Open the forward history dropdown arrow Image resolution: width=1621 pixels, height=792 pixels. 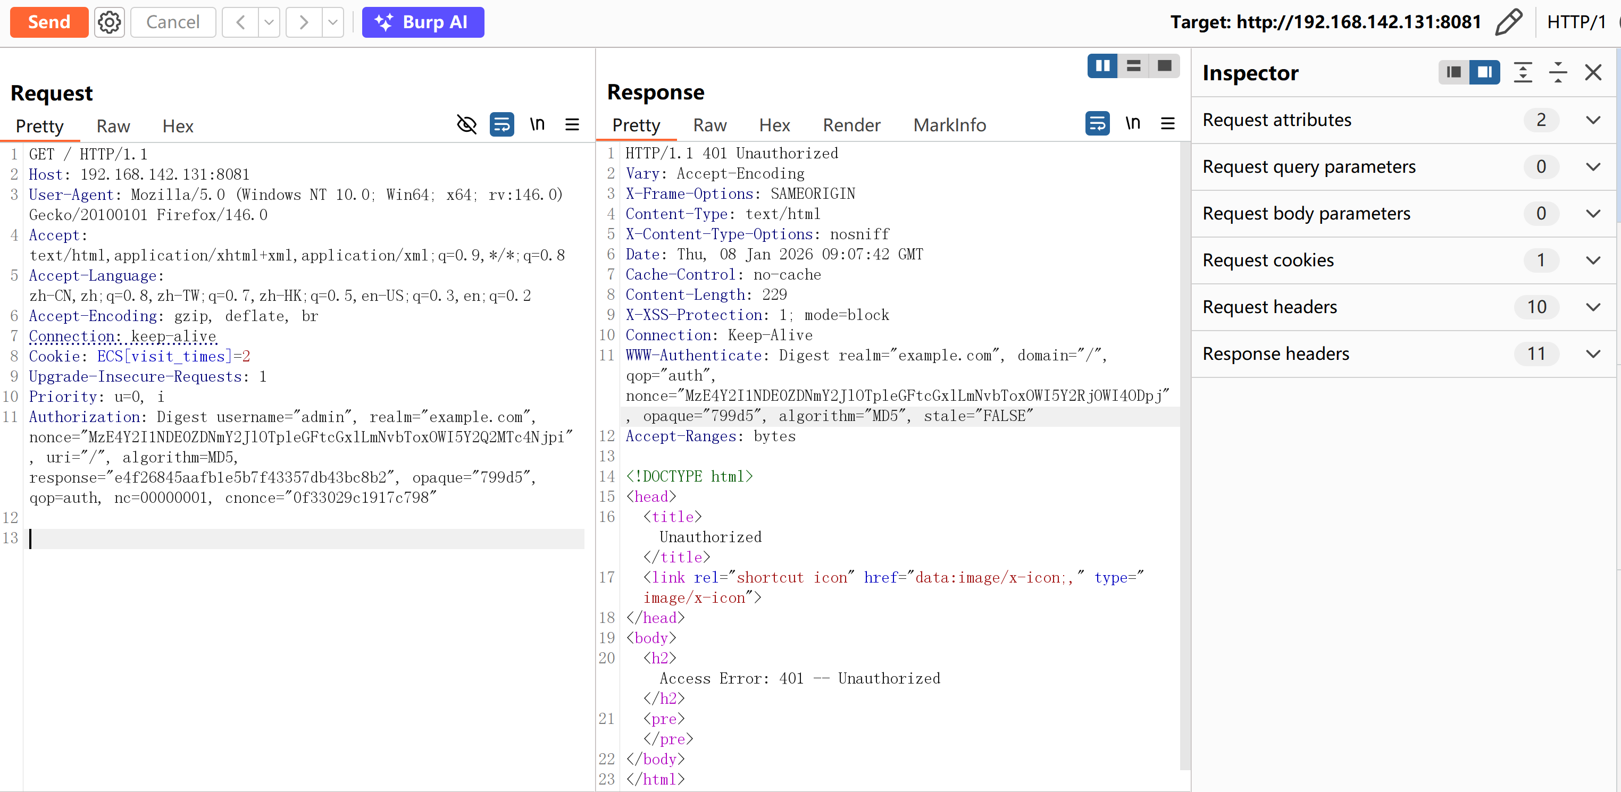coord(333,23)
